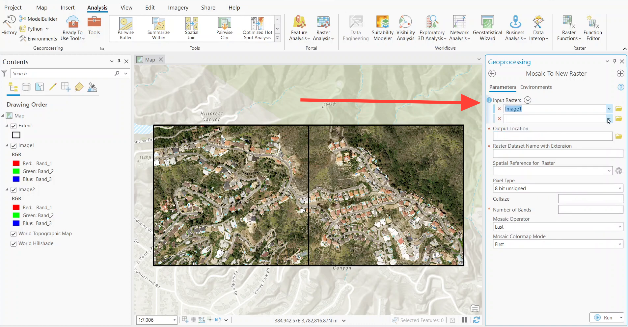Toggle World Hillshade layer visibility

pyautogui.click(x=14, y=243)
